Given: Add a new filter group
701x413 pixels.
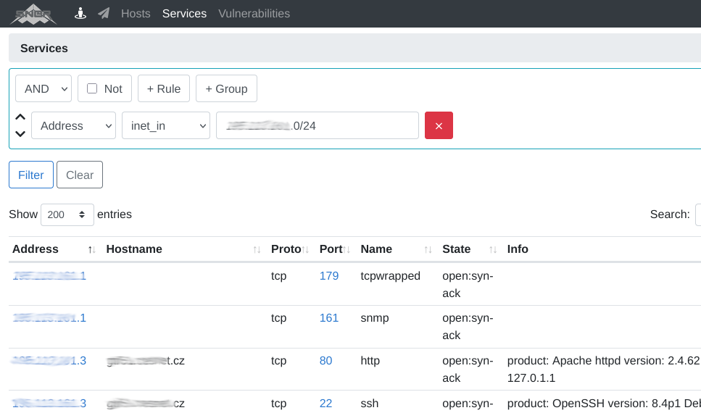Looking at the screenshot, I should coord(226,88).
